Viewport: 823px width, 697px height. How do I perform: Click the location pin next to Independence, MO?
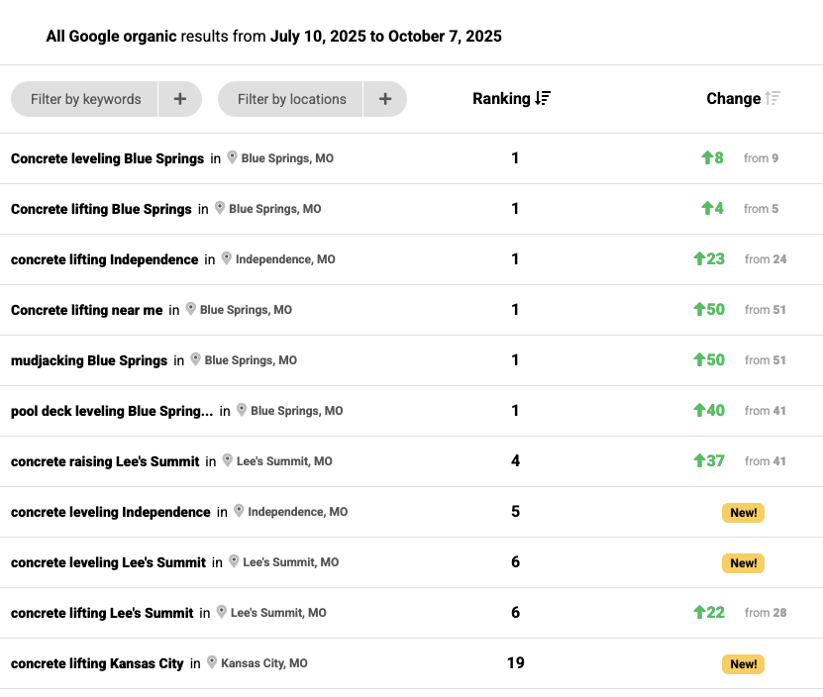[227, 259]
